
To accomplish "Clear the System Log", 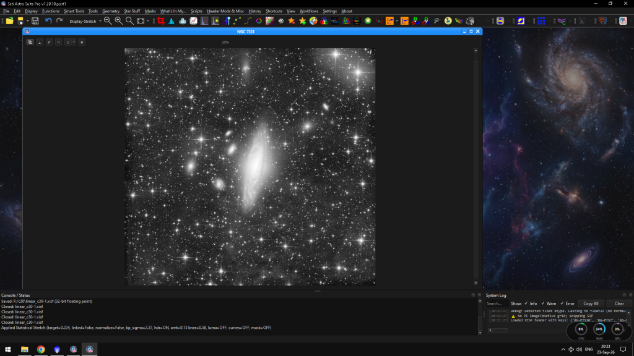I will tap(619, 303).
